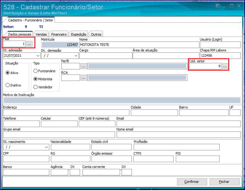This screenshot has width=245, height=190.
Task: Focus the Nome email field
Action: 178,135
